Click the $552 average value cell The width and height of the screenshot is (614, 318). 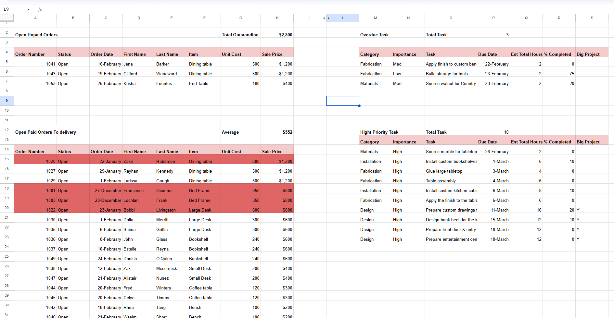click(x=277, y=130)
